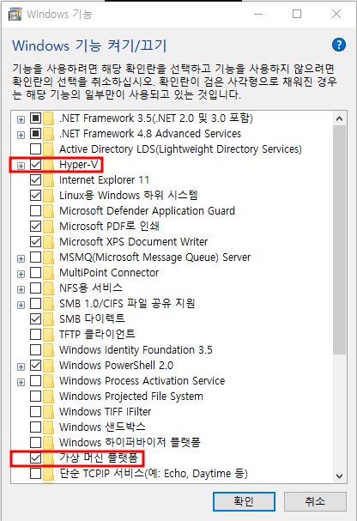The image size is (357, 521).
Task: Select the Microsoft XPS Document Writer label
Action: pyautogui.click(x=134, y=241)
